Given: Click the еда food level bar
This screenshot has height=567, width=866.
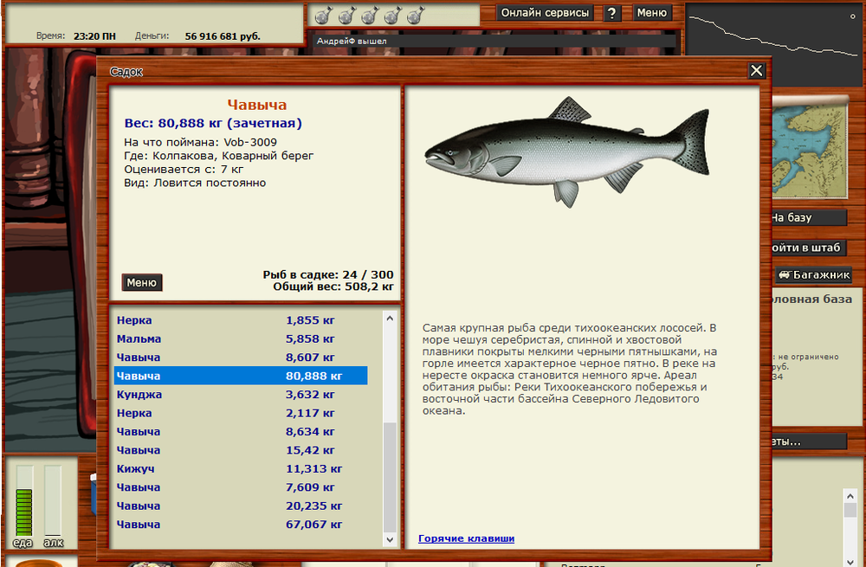Looking at the screenshot, I should tap(24, 502).
